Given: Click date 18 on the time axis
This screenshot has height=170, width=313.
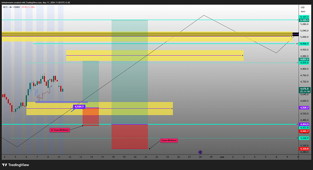Looking at the screenshot, I should 113,157.
